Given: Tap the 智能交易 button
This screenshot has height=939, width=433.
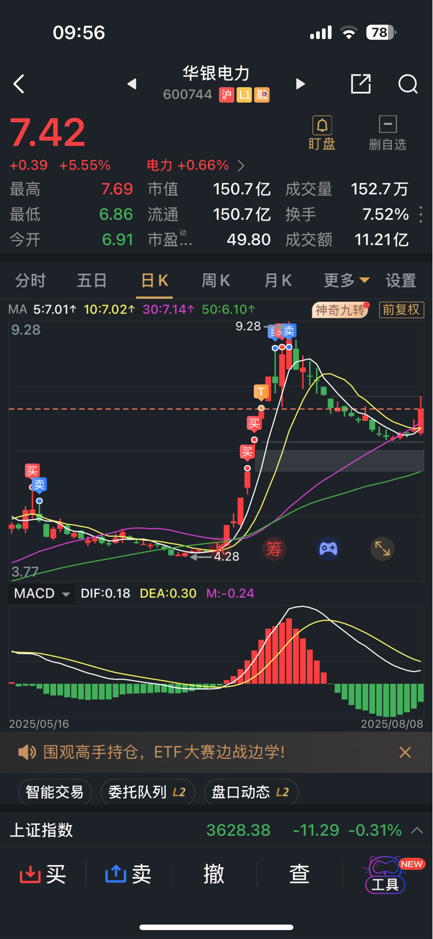Looking at the screenshot, I should tap(55, 792).
